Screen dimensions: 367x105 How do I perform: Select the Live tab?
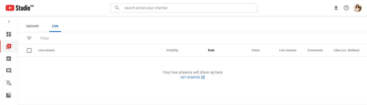pos(55,26)
